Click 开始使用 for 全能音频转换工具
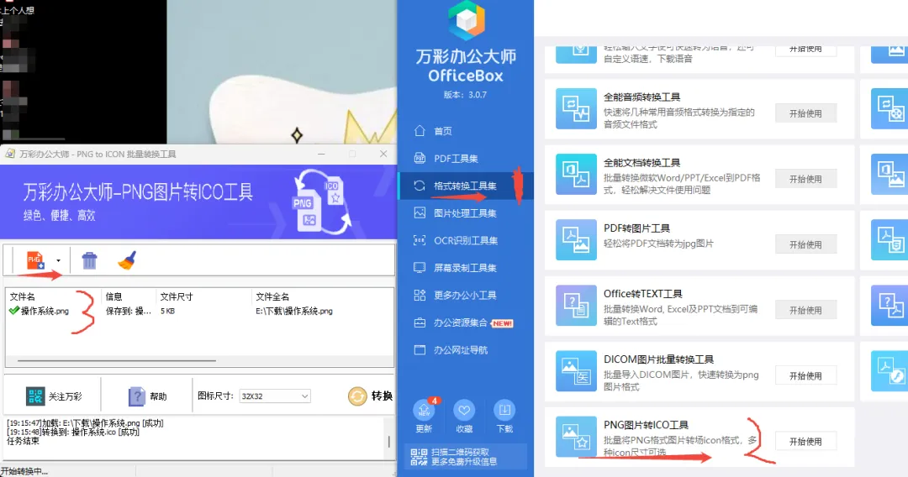The width and height of the screenshot is (908, 477). [805, 113]
